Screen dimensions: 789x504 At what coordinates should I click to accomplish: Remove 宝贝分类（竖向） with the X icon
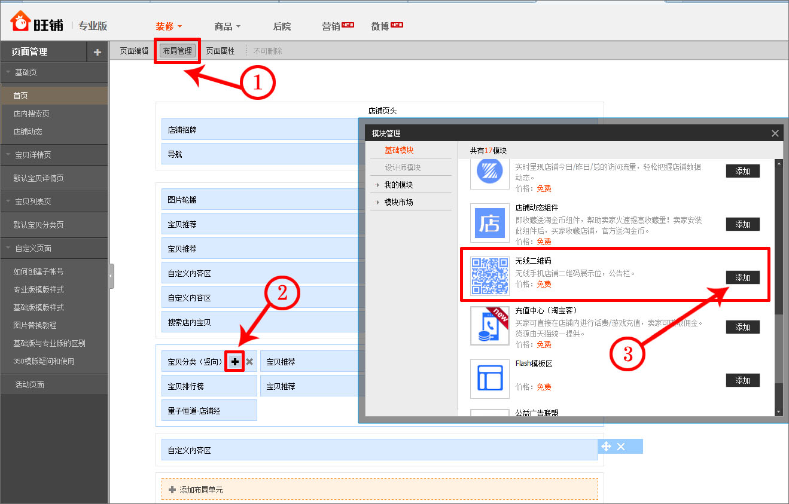pos(249,362)
